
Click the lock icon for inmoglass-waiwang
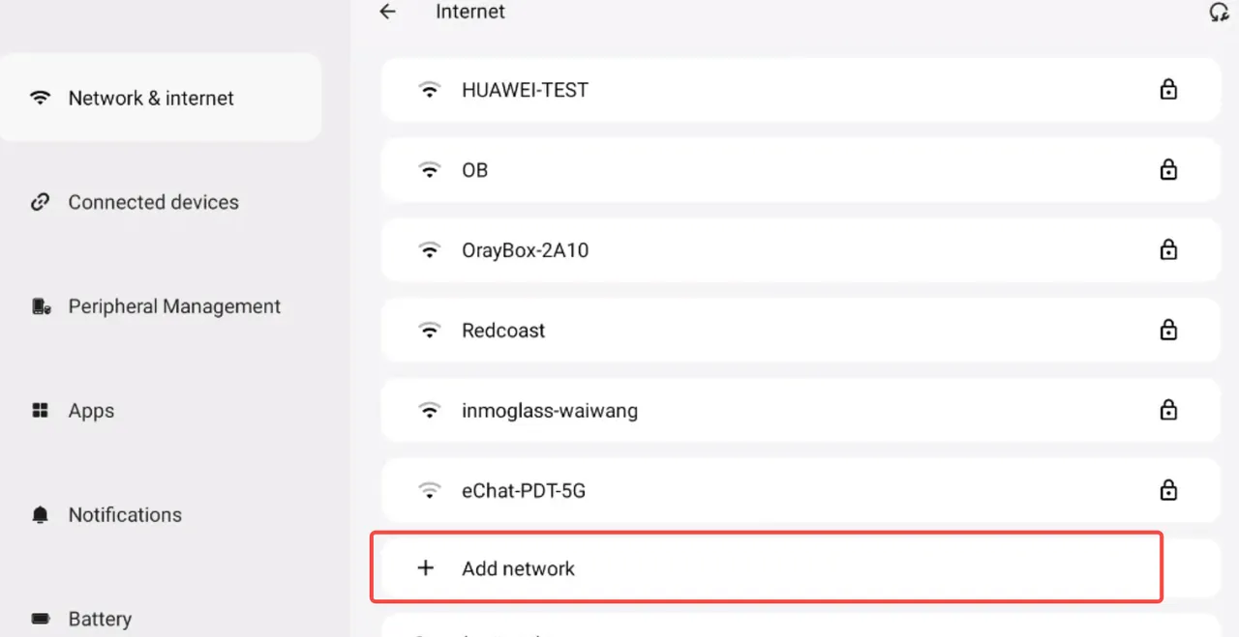click(x=1168, y=410)
